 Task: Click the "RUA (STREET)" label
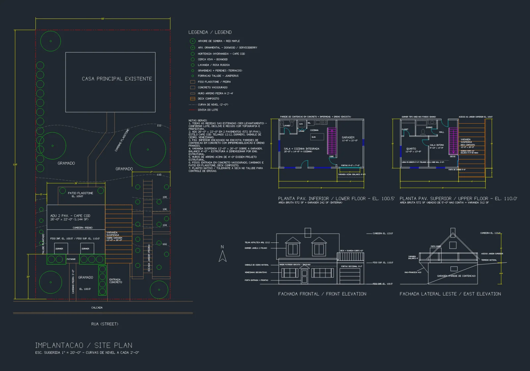point(105,324)
